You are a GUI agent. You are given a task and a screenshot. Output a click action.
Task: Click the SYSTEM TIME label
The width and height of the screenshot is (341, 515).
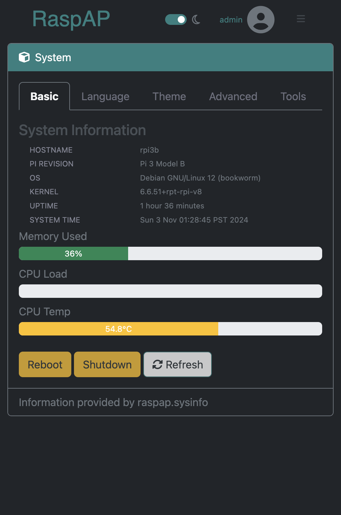55,220
